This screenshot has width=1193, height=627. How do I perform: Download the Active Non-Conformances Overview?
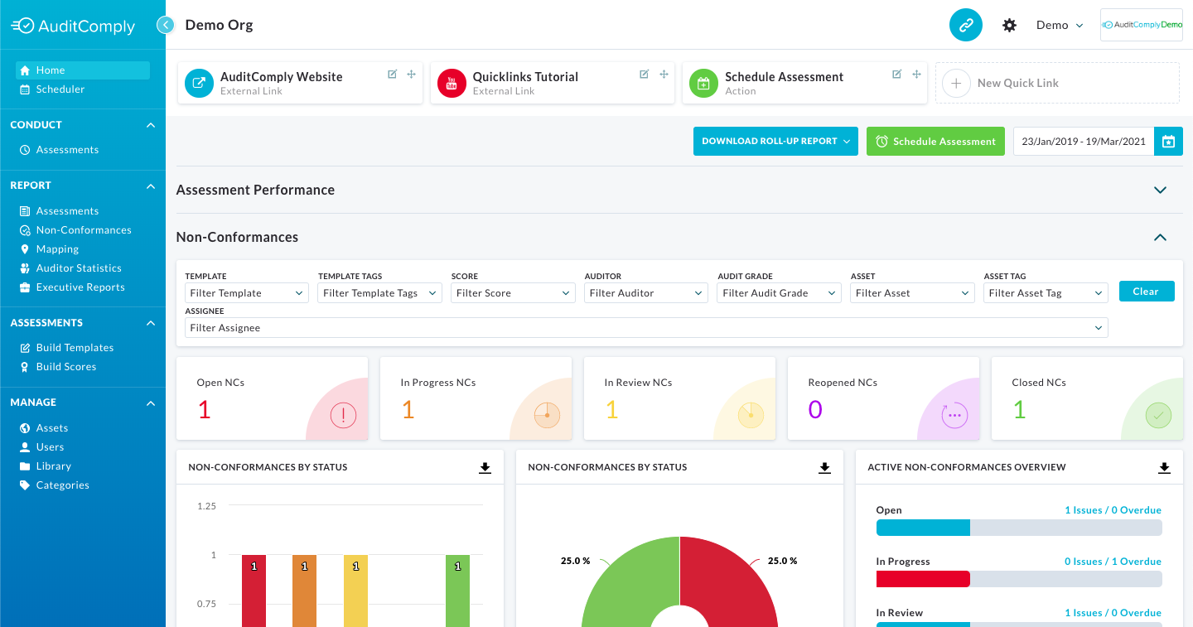pos(1165,468)
